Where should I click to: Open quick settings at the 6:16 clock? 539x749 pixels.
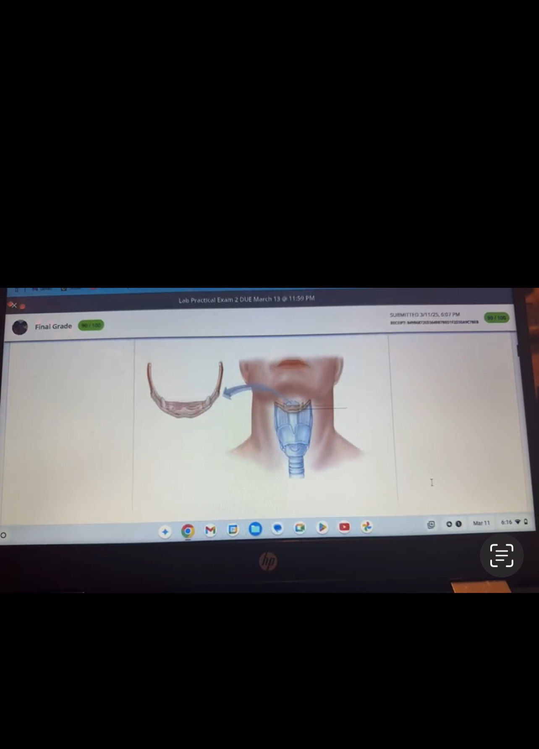click(x=507, y=522)
